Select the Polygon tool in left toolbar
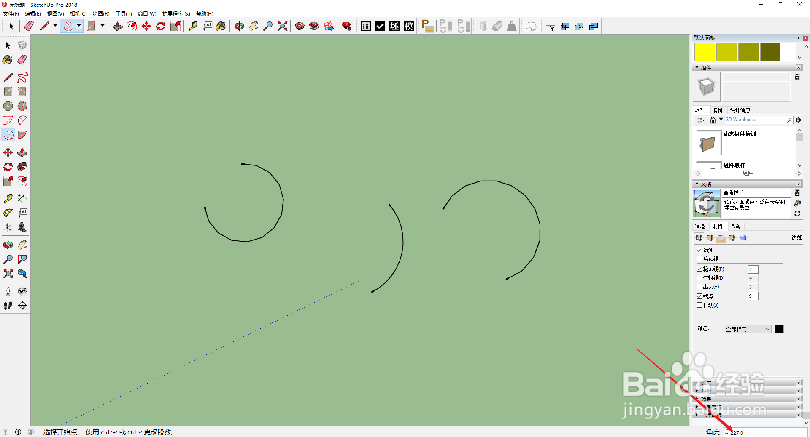 tap(22, 106)
